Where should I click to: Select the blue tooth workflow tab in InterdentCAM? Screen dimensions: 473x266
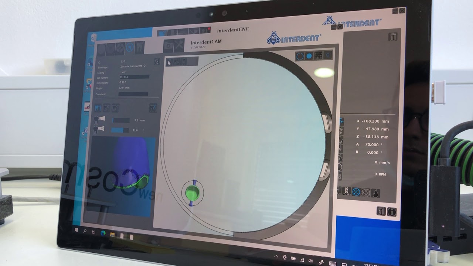click(130, 48)
